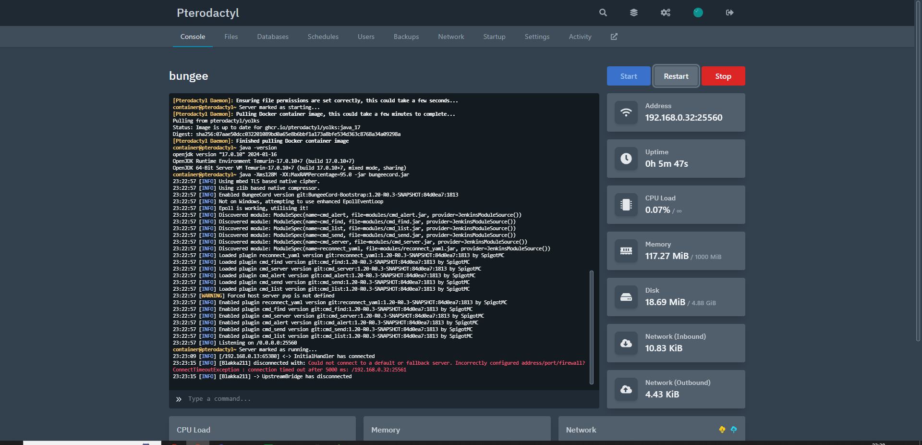Image resolution: width=922 pixels, height=445 pixels.
Task: Restart the bungee server
Action: click(676, 76)
